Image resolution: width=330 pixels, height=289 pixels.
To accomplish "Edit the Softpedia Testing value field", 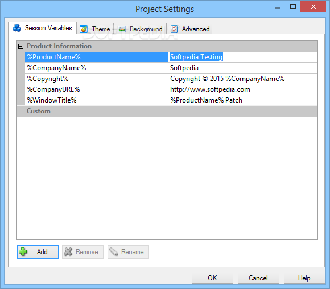I will click(x=243, y=57).
